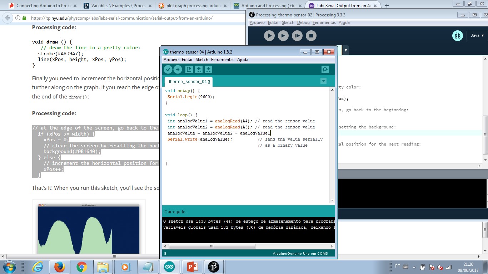Switch to plot graph processing arduino tab

click(193, 6)
